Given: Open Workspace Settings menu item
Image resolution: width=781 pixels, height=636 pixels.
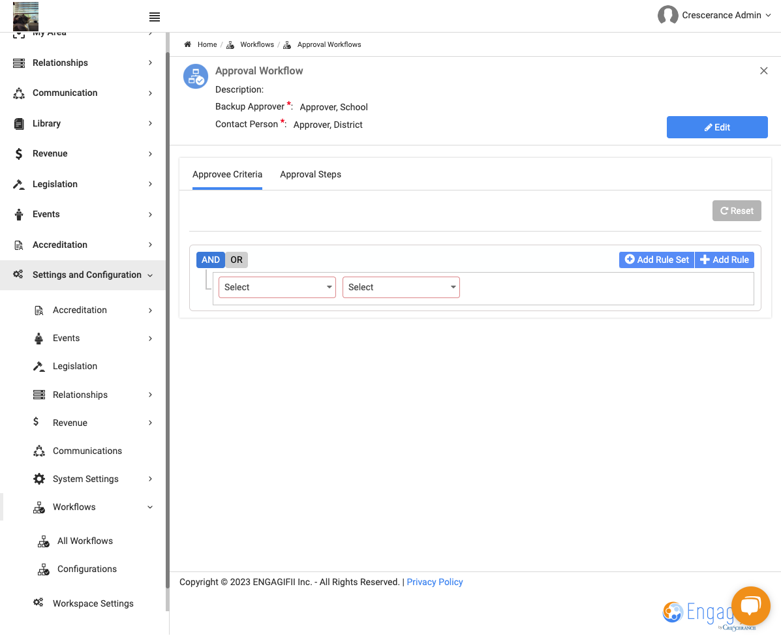Looking at the screenshot, I should [x=93, y=603].
